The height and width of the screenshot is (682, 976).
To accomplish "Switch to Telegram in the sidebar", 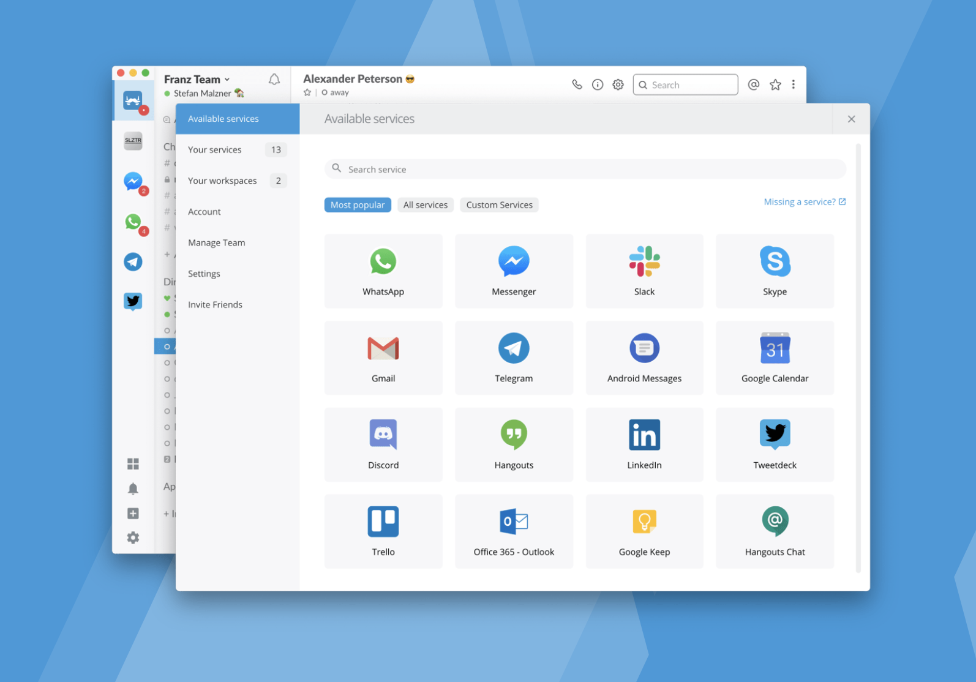I will point(133,262).
